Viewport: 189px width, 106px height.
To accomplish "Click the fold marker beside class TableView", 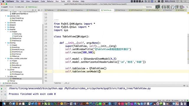I will click(x=53, y=37).
